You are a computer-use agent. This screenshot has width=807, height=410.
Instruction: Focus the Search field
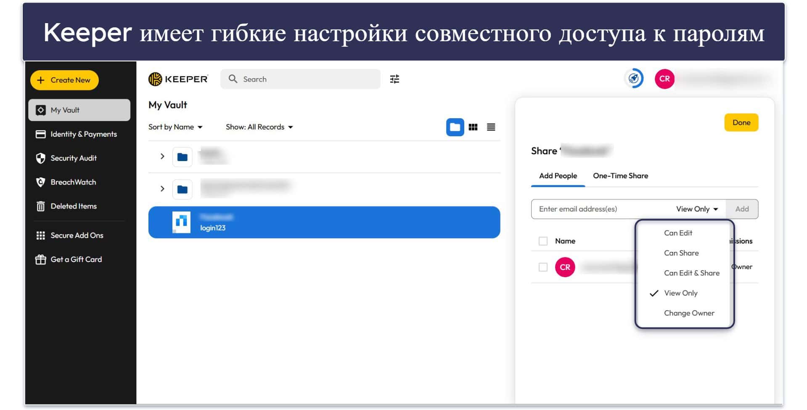click(x=300, y=79)
